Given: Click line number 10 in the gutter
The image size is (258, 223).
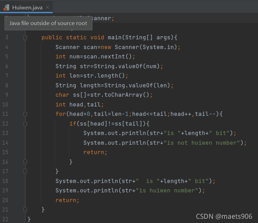Looking at the screenshot, I should [x=5, y=104].
